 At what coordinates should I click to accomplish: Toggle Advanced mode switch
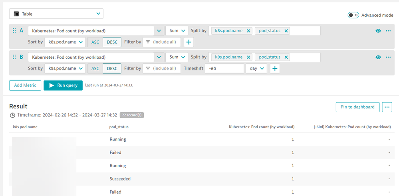(353, 15)
